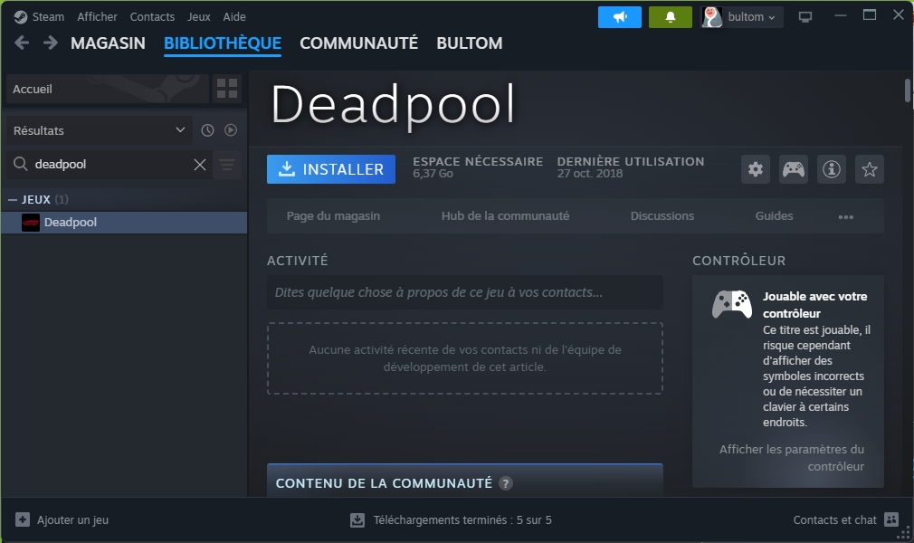Screen dimensions: 914x543
Task: Toggle recent activity clock sort
Action: [x=207, y=130]
